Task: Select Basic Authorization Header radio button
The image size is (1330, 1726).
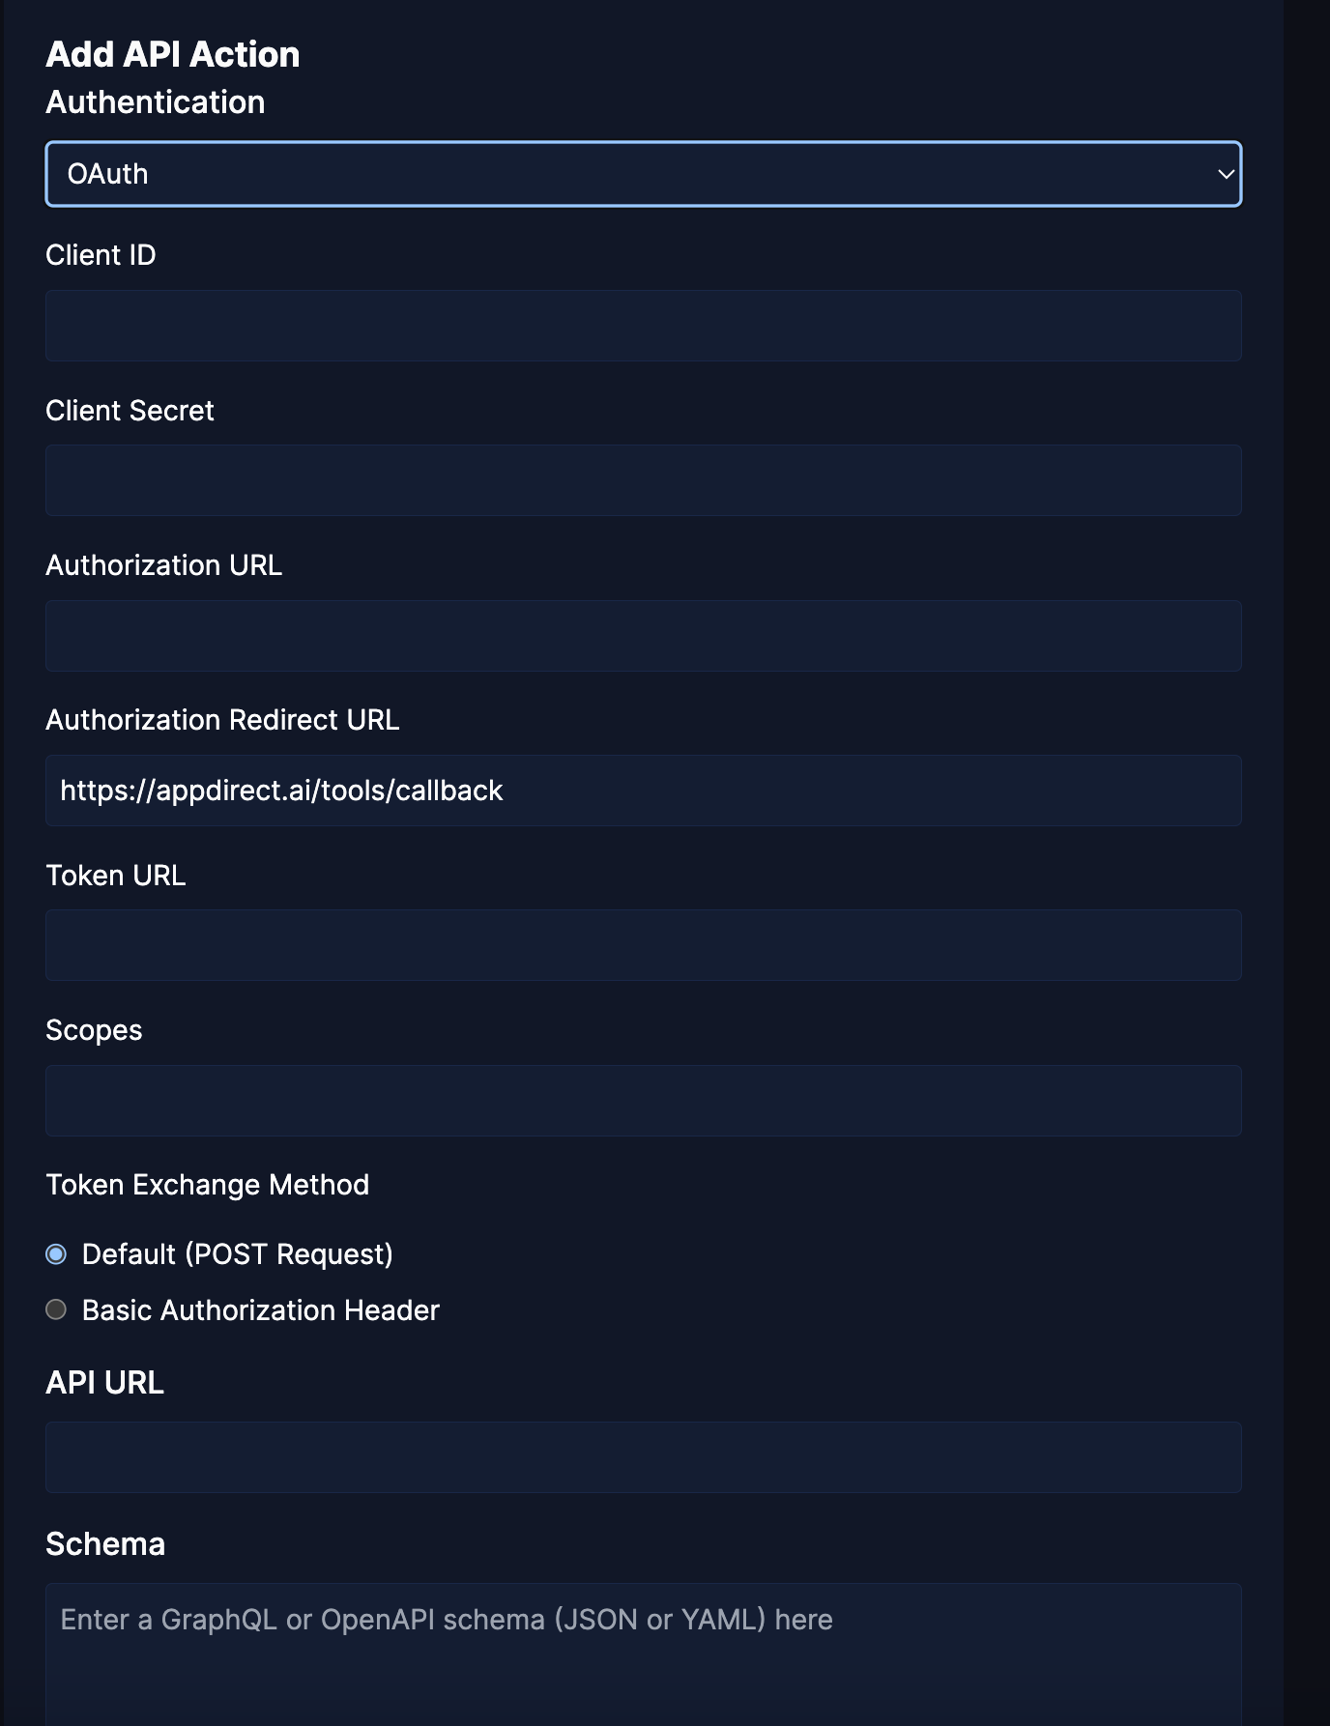Action: [x=56, y=1309]
